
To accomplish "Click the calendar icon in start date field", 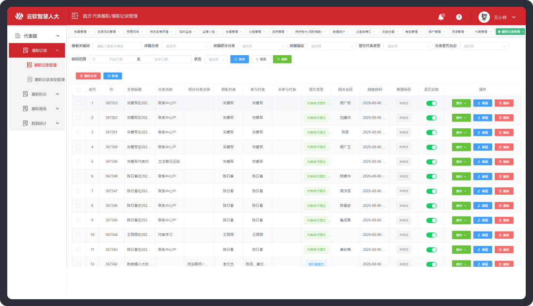I will click(94, 59).
